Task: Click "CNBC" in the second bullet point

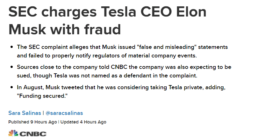Action: click(x=119, y=67)
